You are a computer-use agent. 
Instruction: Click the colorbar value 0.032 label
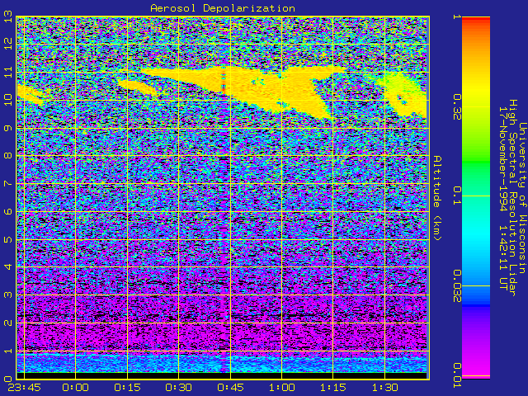pos(456,286)
